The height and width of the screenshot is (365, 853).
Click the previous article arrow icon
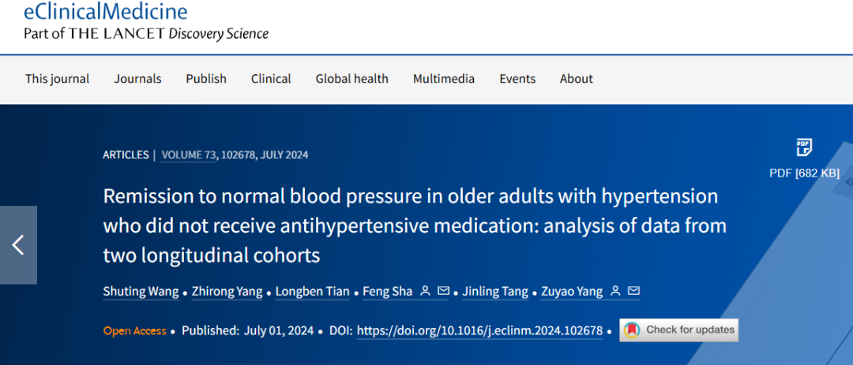tap(18, 245)
